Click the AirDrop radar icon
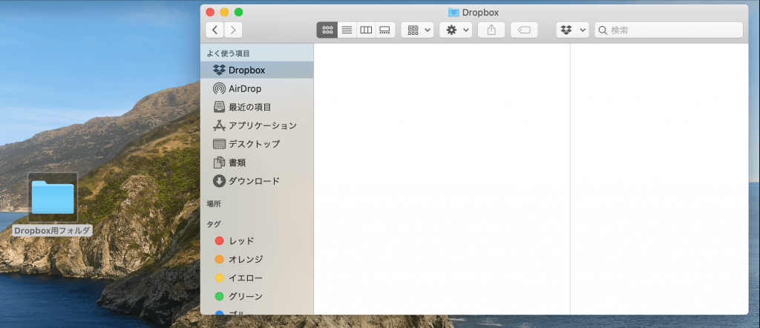 click(219, 88)
